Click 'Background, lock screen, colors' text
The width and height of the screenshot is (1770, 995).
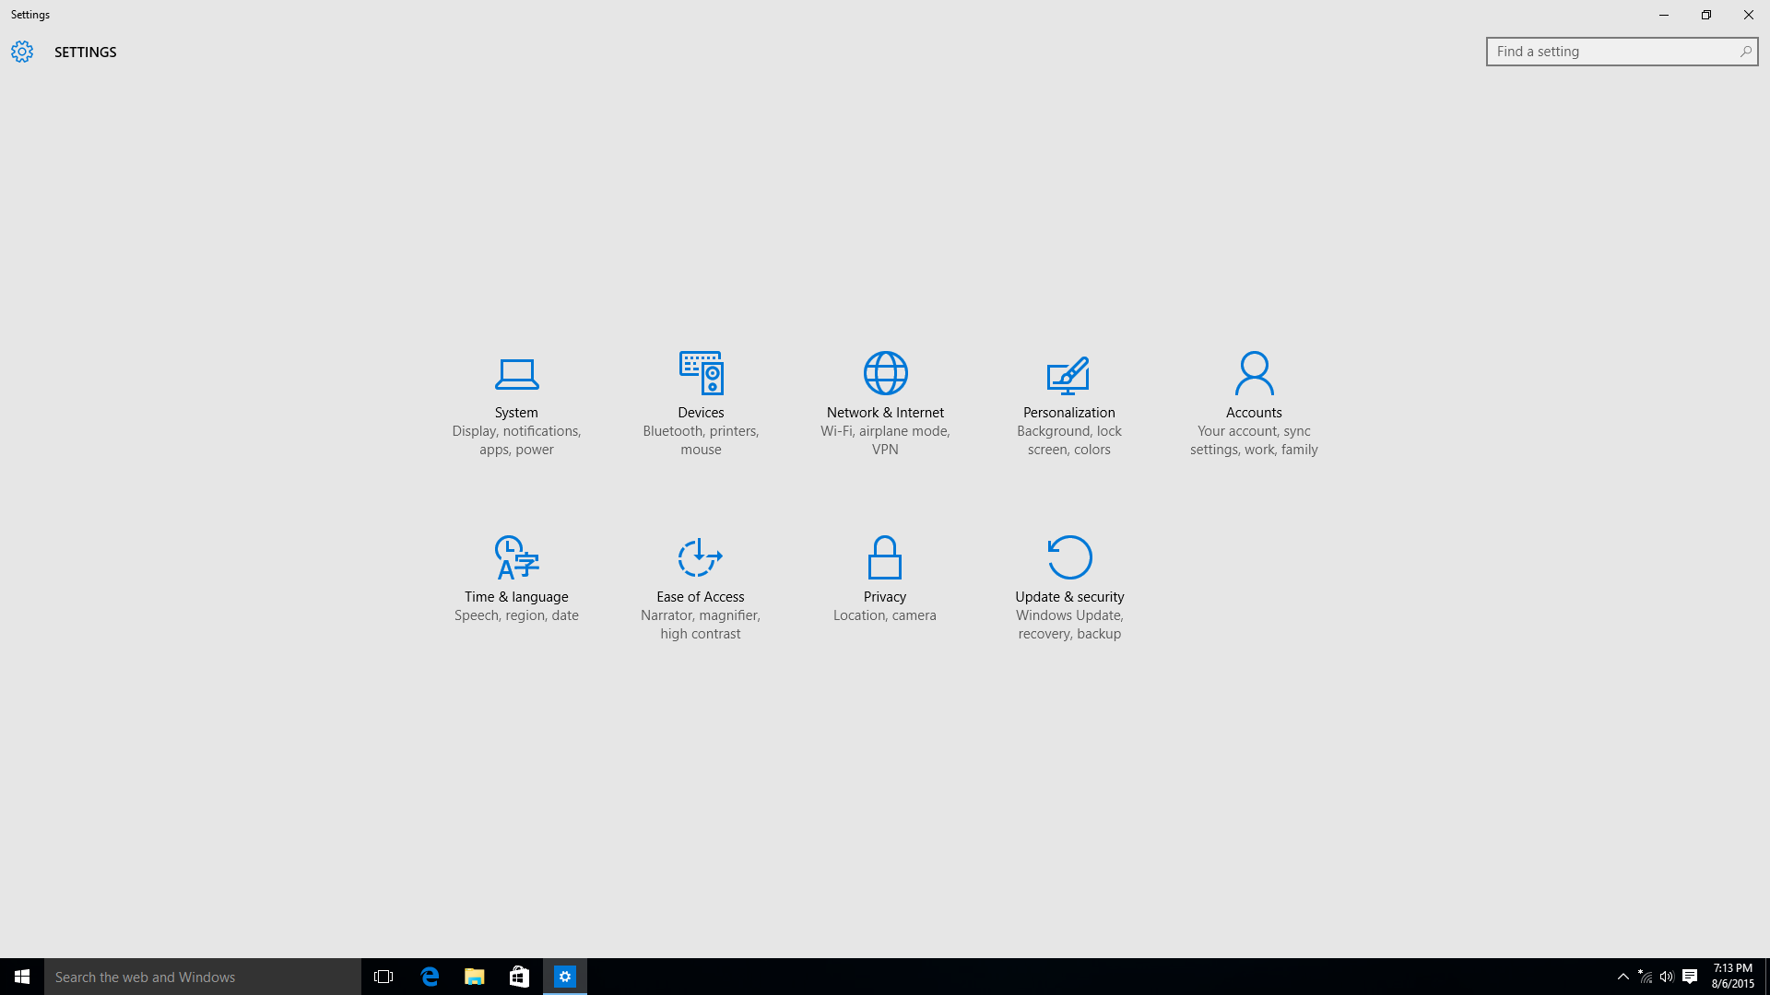pos(1069,440)
